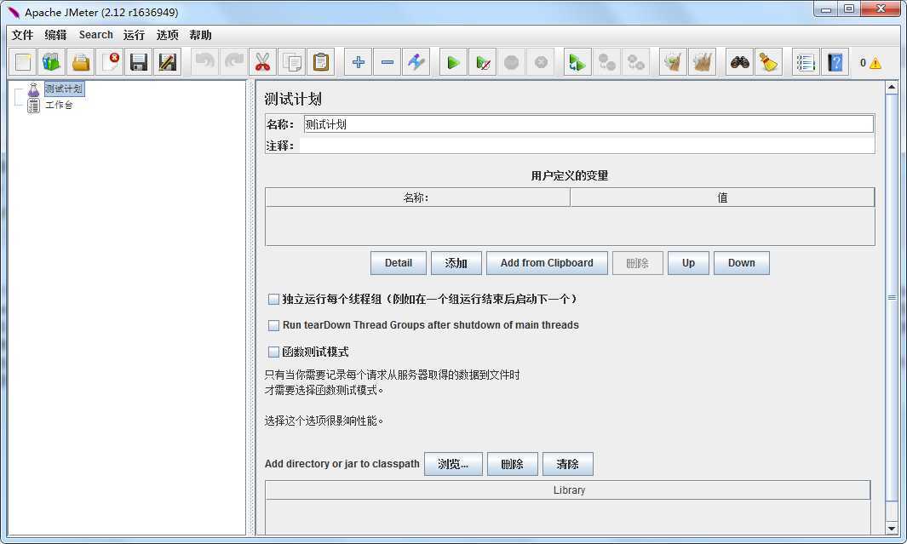Click the Clear All brooms icon
This screenshot has width=907, height=544.
tap(702, 62)
